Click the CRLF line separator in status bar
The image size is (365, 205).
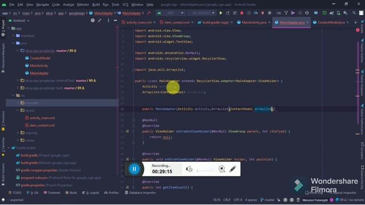pos(227,200)
